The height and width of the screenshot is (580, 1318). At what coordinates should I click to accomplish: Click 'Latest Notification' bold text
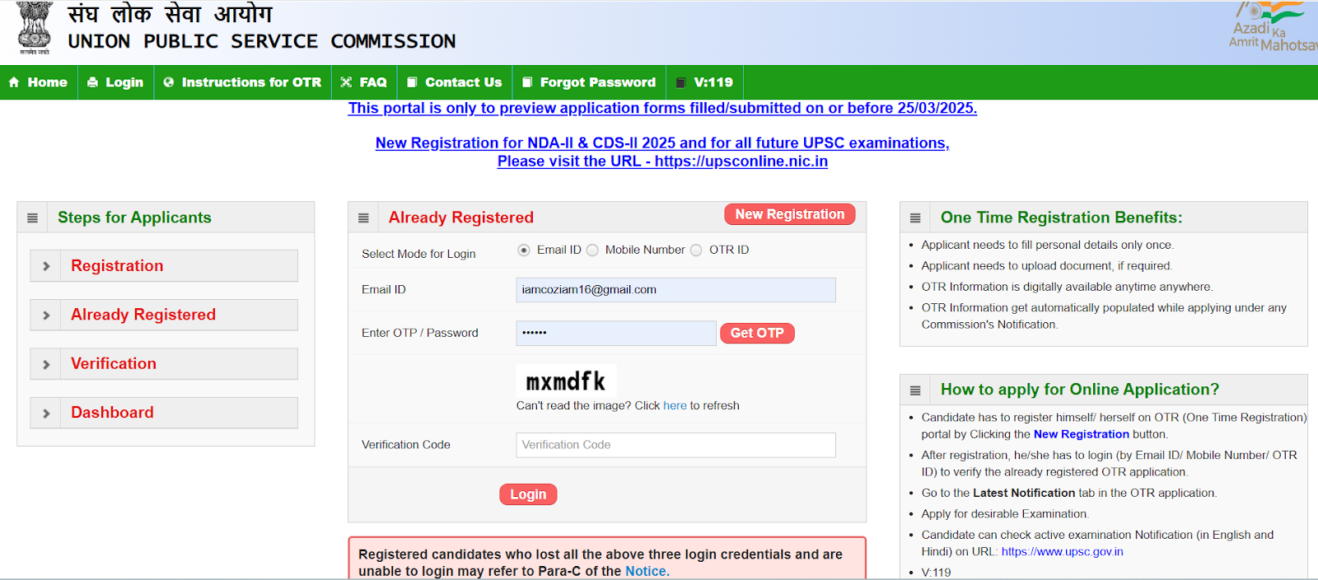pyautogui.click(x=1024, y=493)
